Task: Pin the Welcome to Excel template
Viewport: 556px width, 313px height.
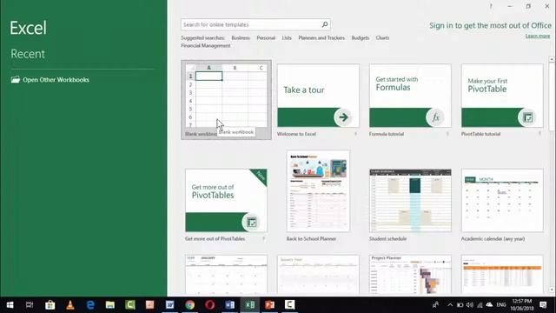Action: 355,134
